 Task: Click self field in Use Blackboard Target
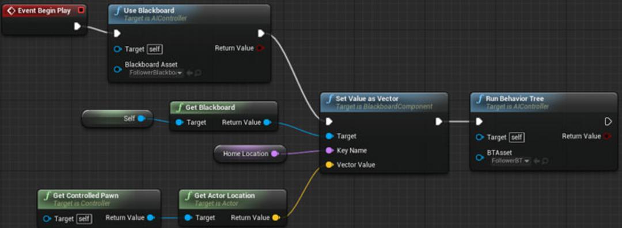coord(155,49)
